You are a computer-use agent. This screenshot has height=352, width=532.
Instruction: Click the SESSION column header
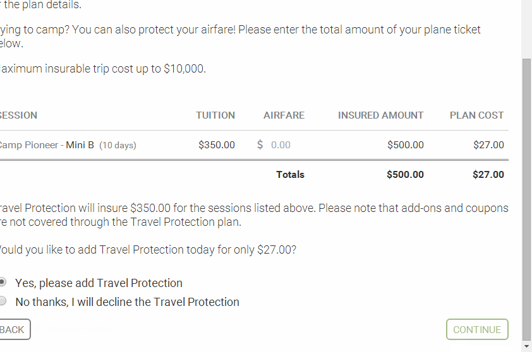(x=18, y=115)
